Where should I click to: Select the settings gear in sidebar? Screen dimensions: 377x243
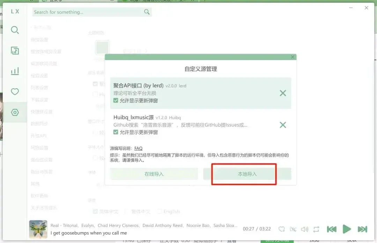[15, 112]
